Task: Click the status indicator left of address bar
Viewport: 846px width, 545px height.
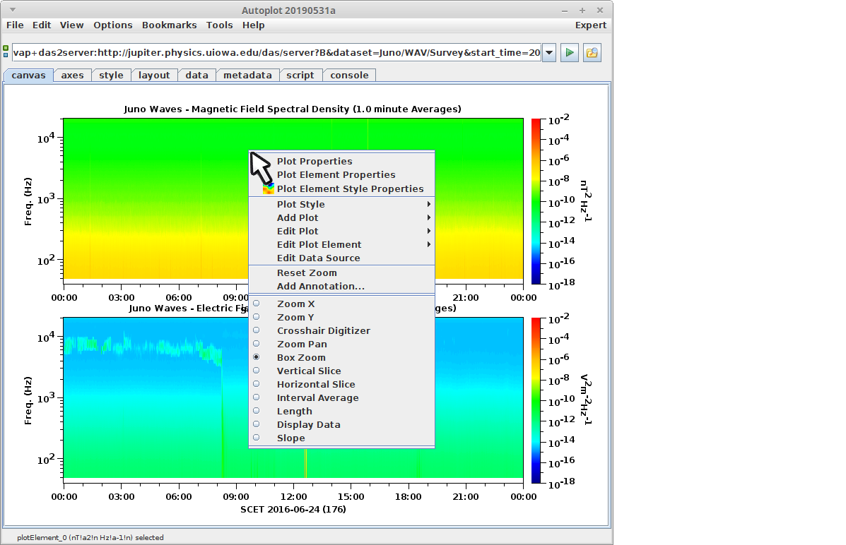Action: [x=6, y=52]
